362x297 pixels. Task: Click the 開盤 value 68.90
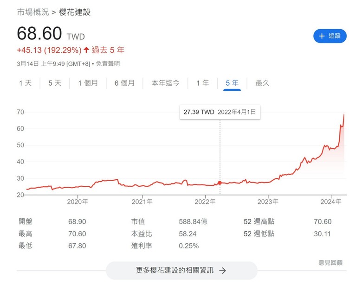[x=77, y=221]
